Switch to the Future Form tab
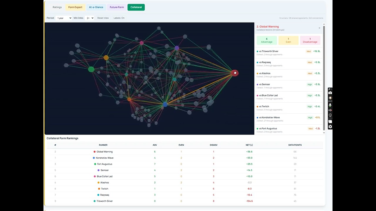Screen dimensions: 376x211 117,7
